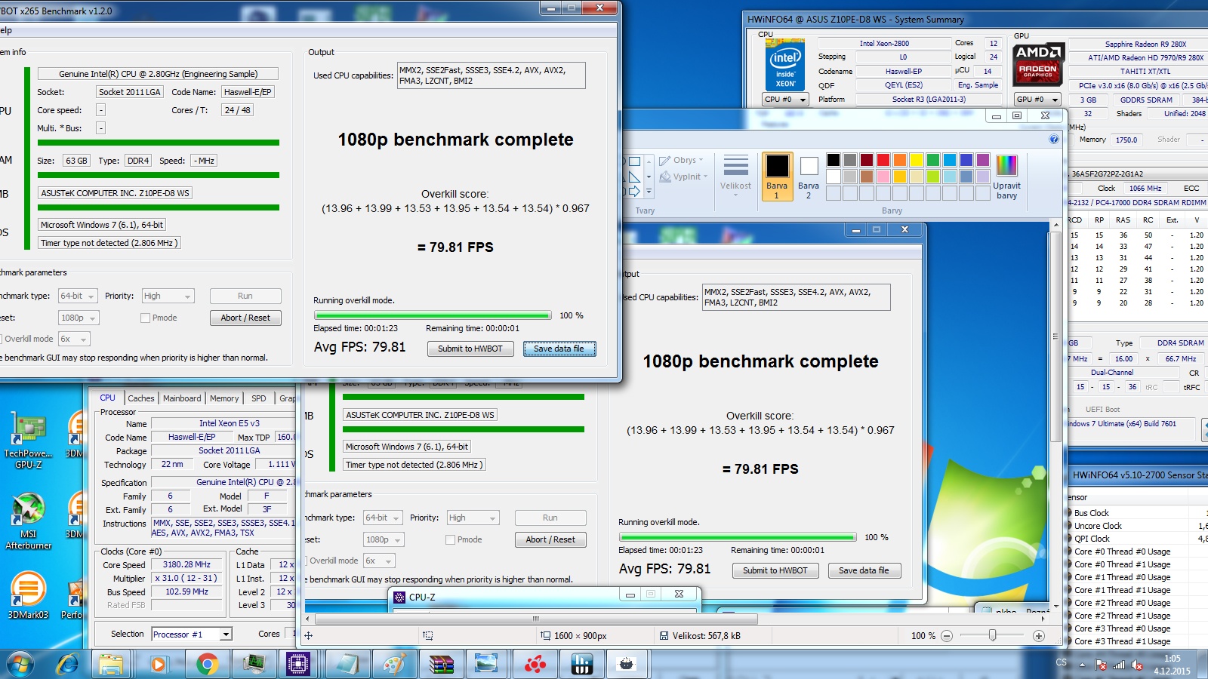Open the system monitor taskbar icon
The width and height of the screenshot is (1208, 679).
coord(253,664)
